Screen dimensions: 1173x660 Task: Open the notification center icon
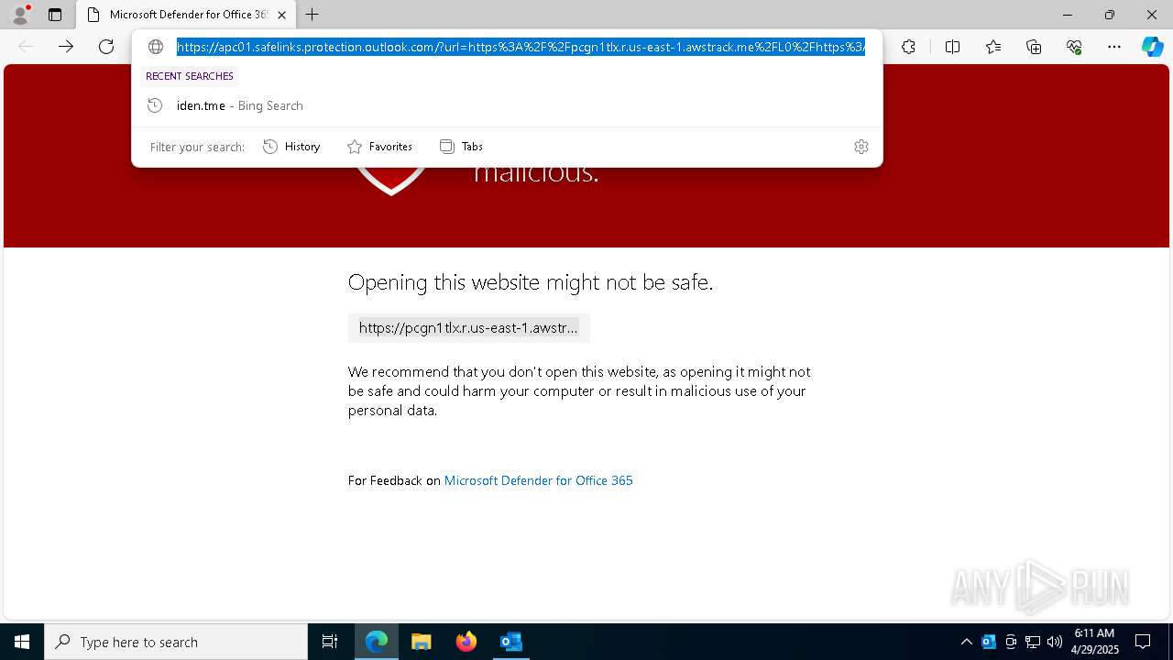(1143, 642)
